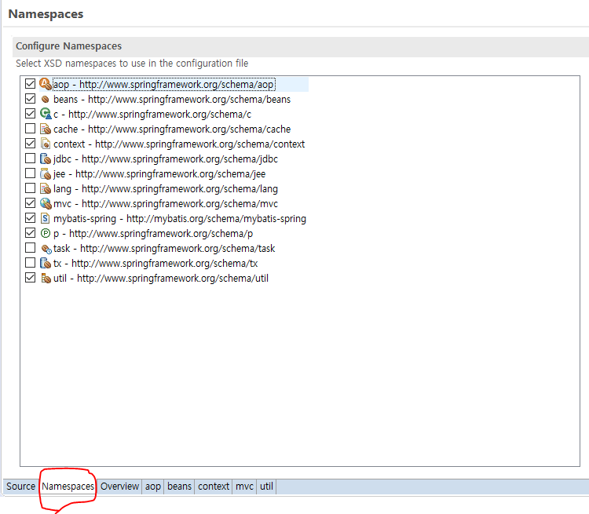Select the cache schema row text

point(172,129)
